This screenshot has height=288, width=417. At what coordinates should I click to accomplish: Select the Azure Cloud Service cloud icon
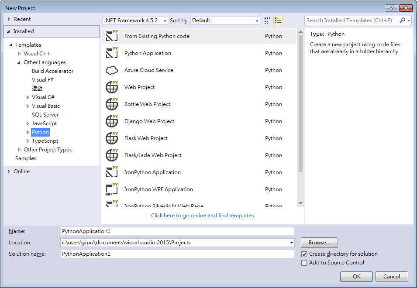(112, 70)
